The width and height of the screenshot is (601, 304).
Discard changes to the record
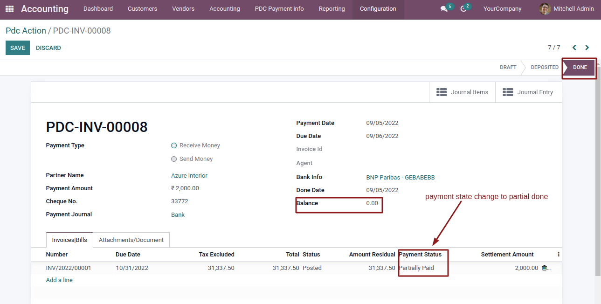(x=48, y=48)
